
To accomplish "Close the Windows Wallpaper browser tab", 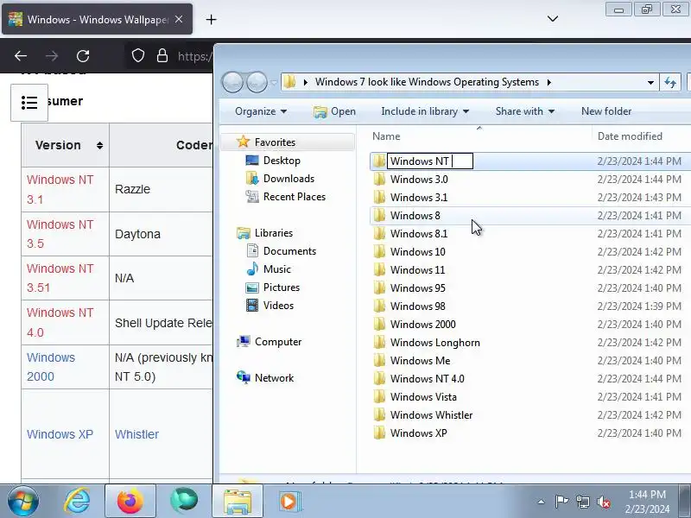I will pos(179,19).
